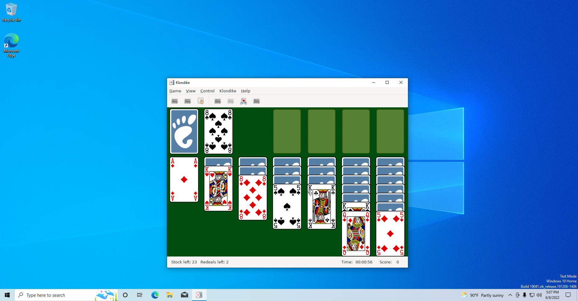Click the Undo move icon after the separator
The height and width of the screenshot is (301, 578).
(x=218, y=101)
